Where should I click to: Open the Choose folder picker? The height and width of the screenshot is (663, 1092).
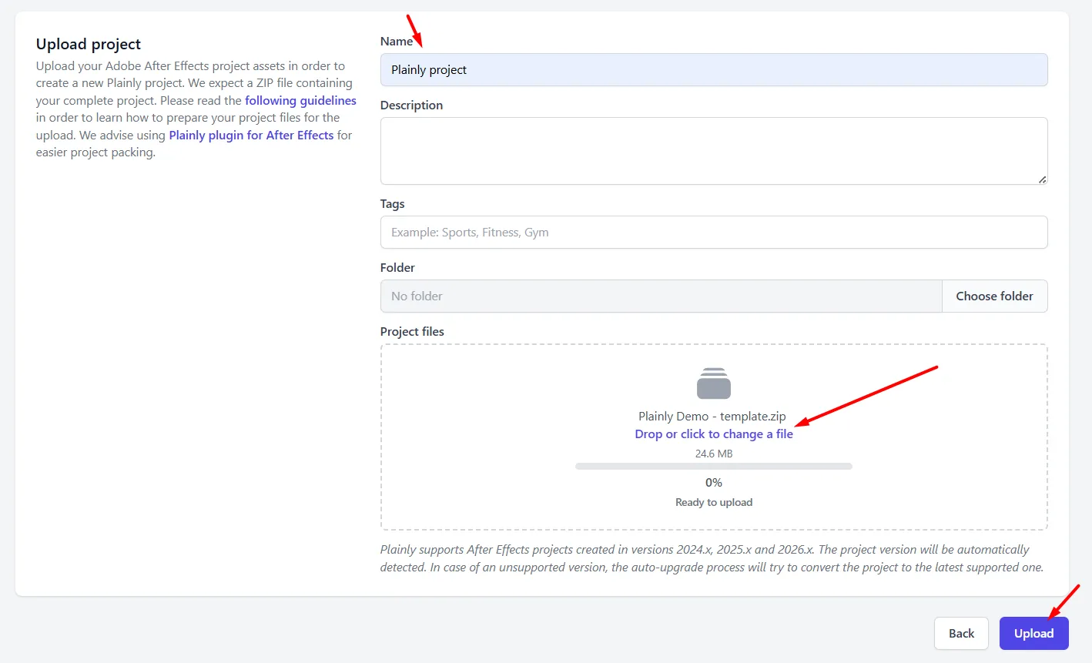[994, 296]
